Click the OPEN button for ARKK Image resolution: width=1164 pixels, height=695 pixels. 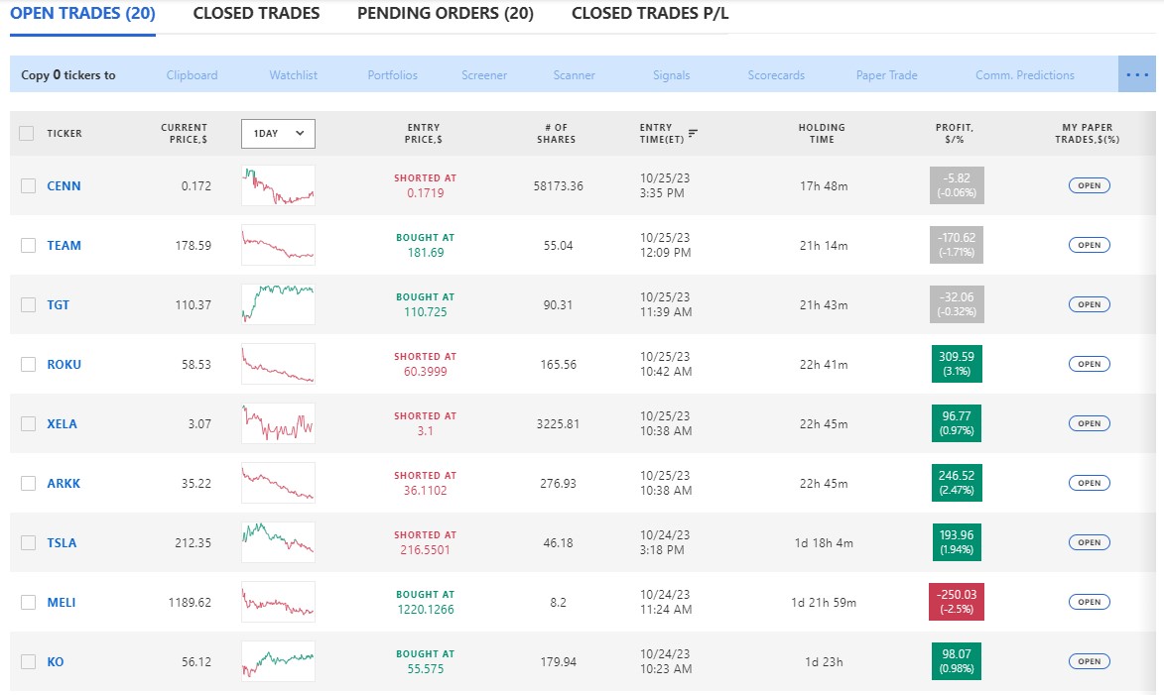coord(1089,483)
